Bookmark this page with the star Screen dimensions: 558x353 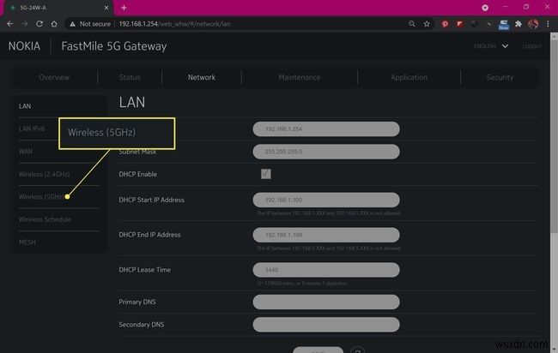pos(427,24)
